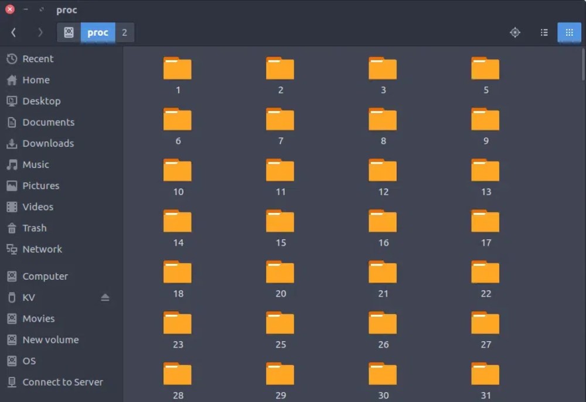Keep grid view mode enabled
586x402 pixels.
point(569,32)
